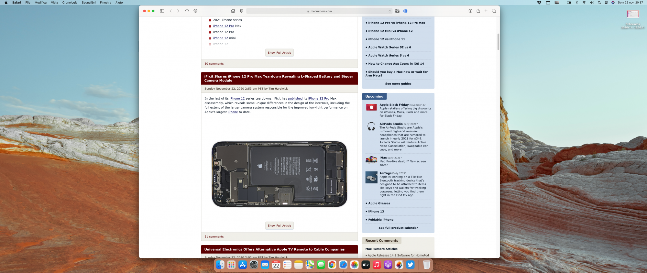This screenshot has height=273, width=647.
Task: Open iFixit iPhone 12 Pro Max teardown headline
Action: [x=279, y=79]
